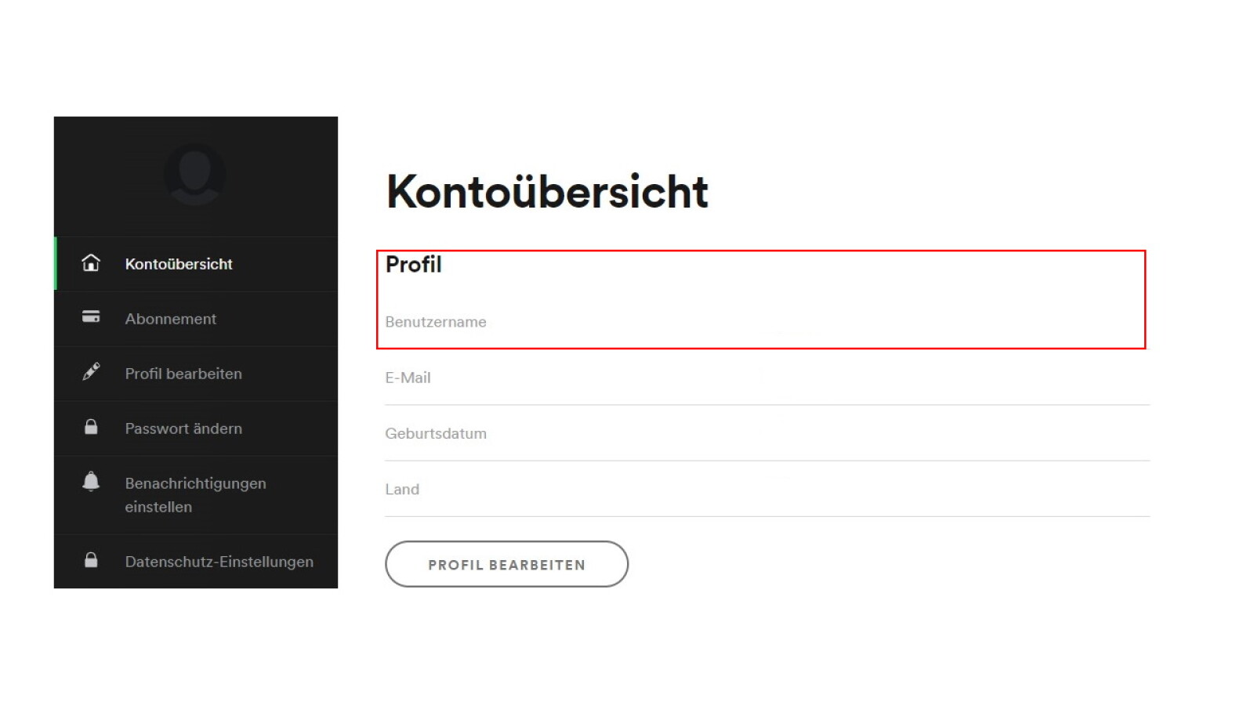Click the E-Mail row label
Image resolution: width=1254 pixels, height=705 pixels.
tap(408, 378)
